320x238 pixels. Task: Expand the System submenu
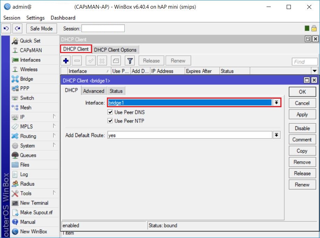tap(54, 145)
